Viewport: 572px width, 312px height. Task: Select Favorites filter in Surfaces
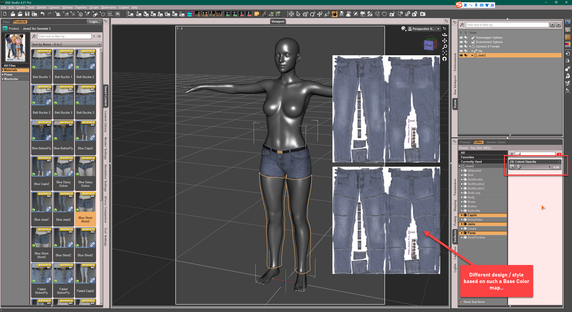[x=484, y=157]
